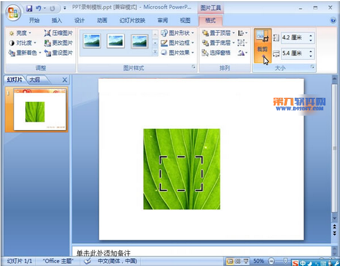The width and height of the screenshot is (340, 266).
Task: Go to next slide via scrollbar double-arrow
Action: (335, 233)
